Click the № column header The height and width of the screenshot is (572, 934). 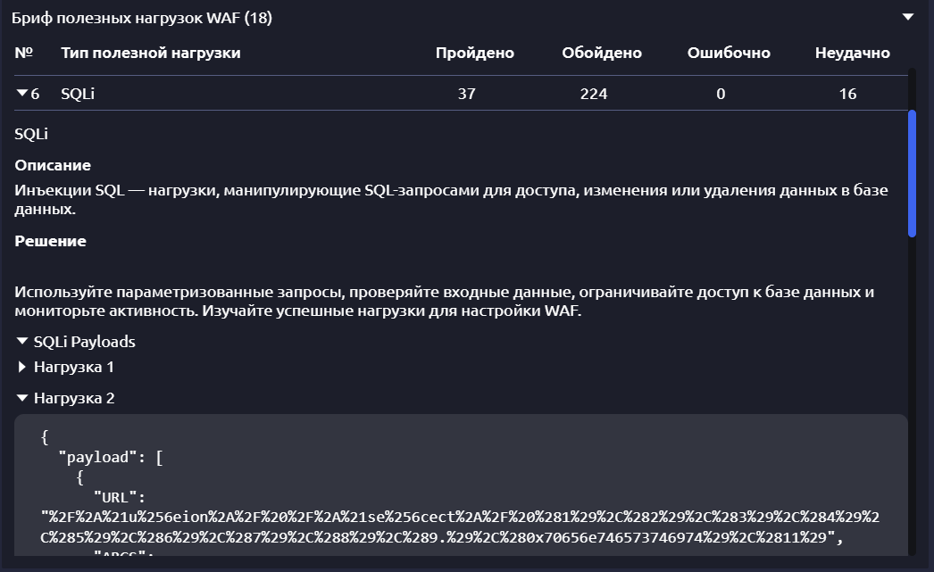pyautogui.click(x=24, y=54)
